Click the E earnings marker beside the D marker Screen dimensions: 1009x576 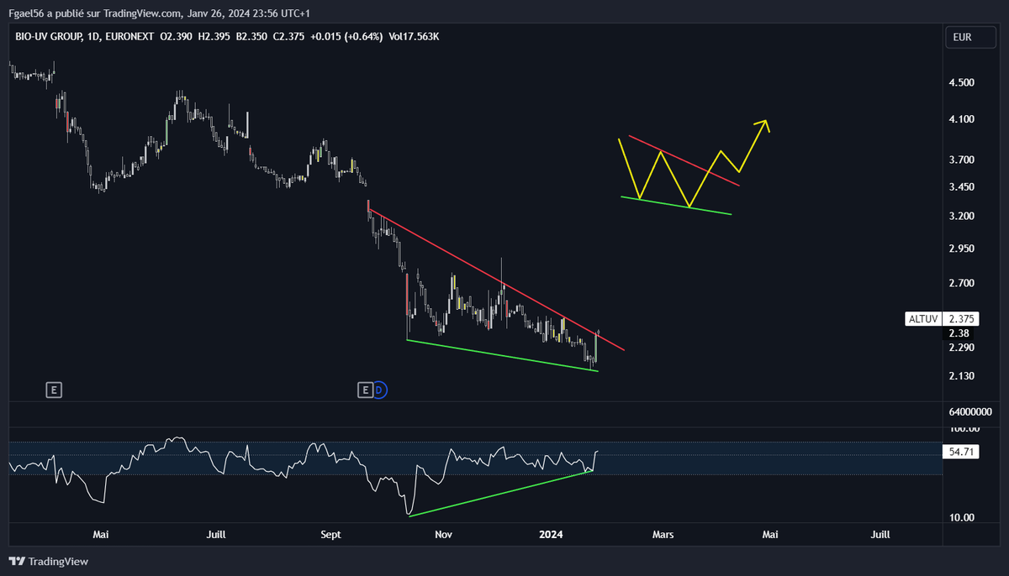(x=365, y=390)
